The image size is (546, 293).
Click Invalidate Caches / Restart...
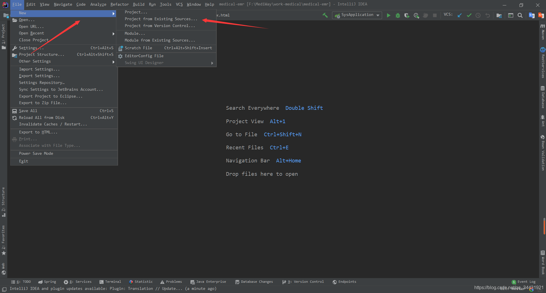[64, 124]
